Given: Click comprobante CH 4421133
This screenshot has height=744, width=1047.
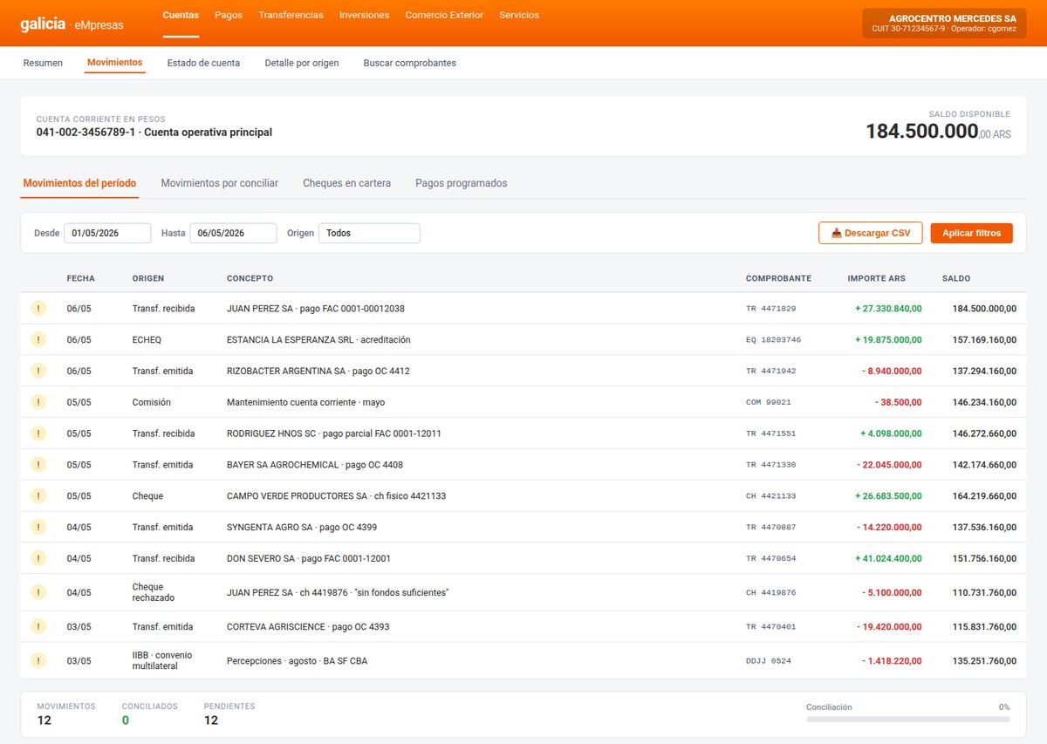Looking at the screenshot, I should [x=770, y=496].
